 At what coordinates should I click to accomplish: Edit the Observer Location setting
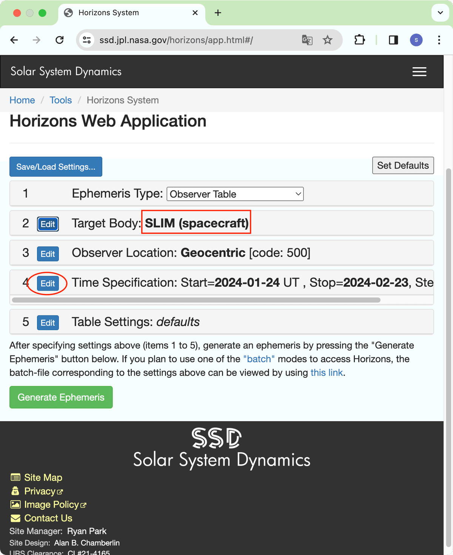(48, 254)
